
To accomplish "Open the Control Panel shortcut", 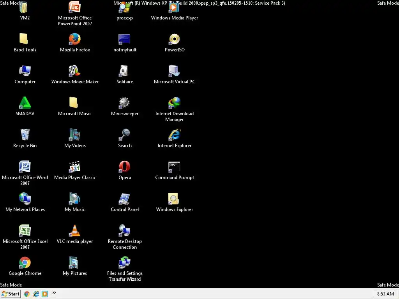I will (124, 199).
